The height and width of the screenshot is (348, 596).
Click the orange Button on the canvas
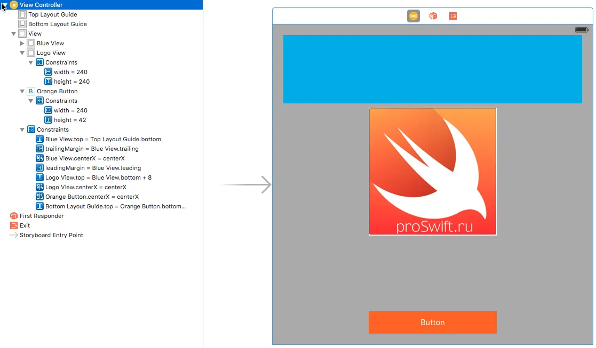tap(433, 322)
